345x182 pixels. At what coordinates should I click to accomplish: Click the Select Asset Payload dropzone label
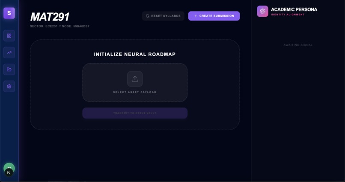coord(135,92)
